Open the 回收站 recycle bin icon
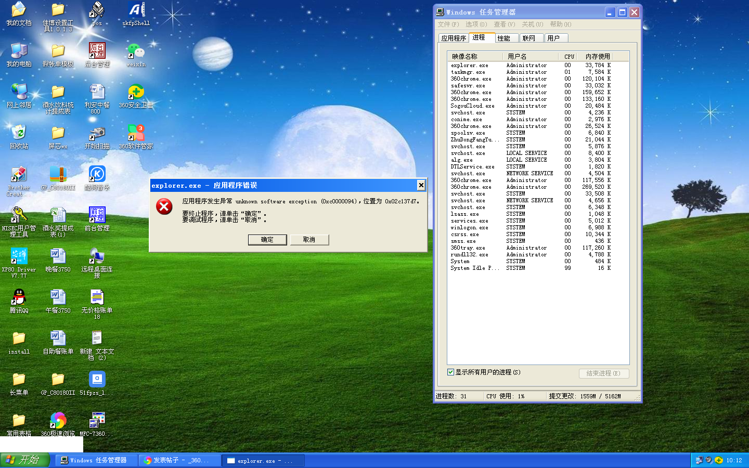 point(19,137)
